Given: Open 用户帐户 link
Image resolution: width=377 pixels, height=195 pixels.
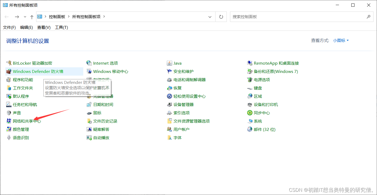Looking at the screenshot, I should [181, 130].
